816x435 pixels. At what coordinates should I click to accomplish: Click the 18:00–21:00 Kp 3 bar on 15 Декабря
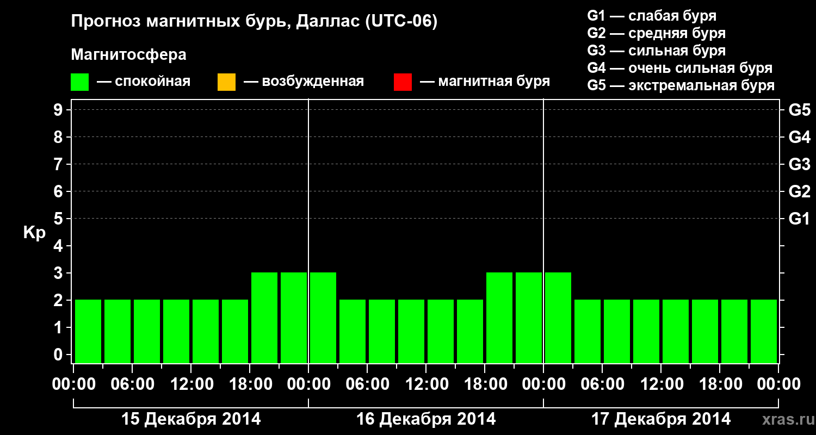(264, 318)
